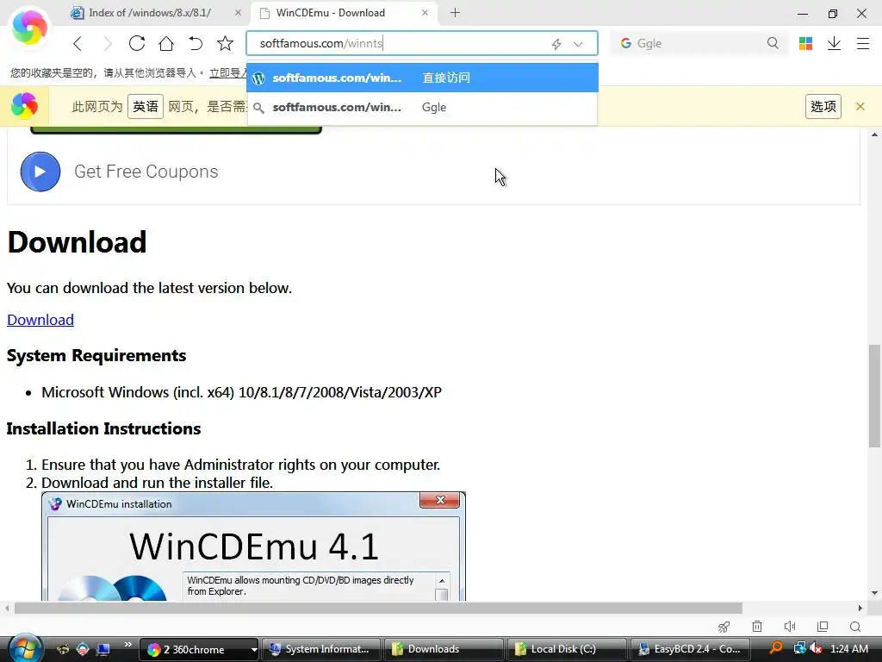
Task: Click the zoom magnifier status icon
Action: (x=855, y=627)
